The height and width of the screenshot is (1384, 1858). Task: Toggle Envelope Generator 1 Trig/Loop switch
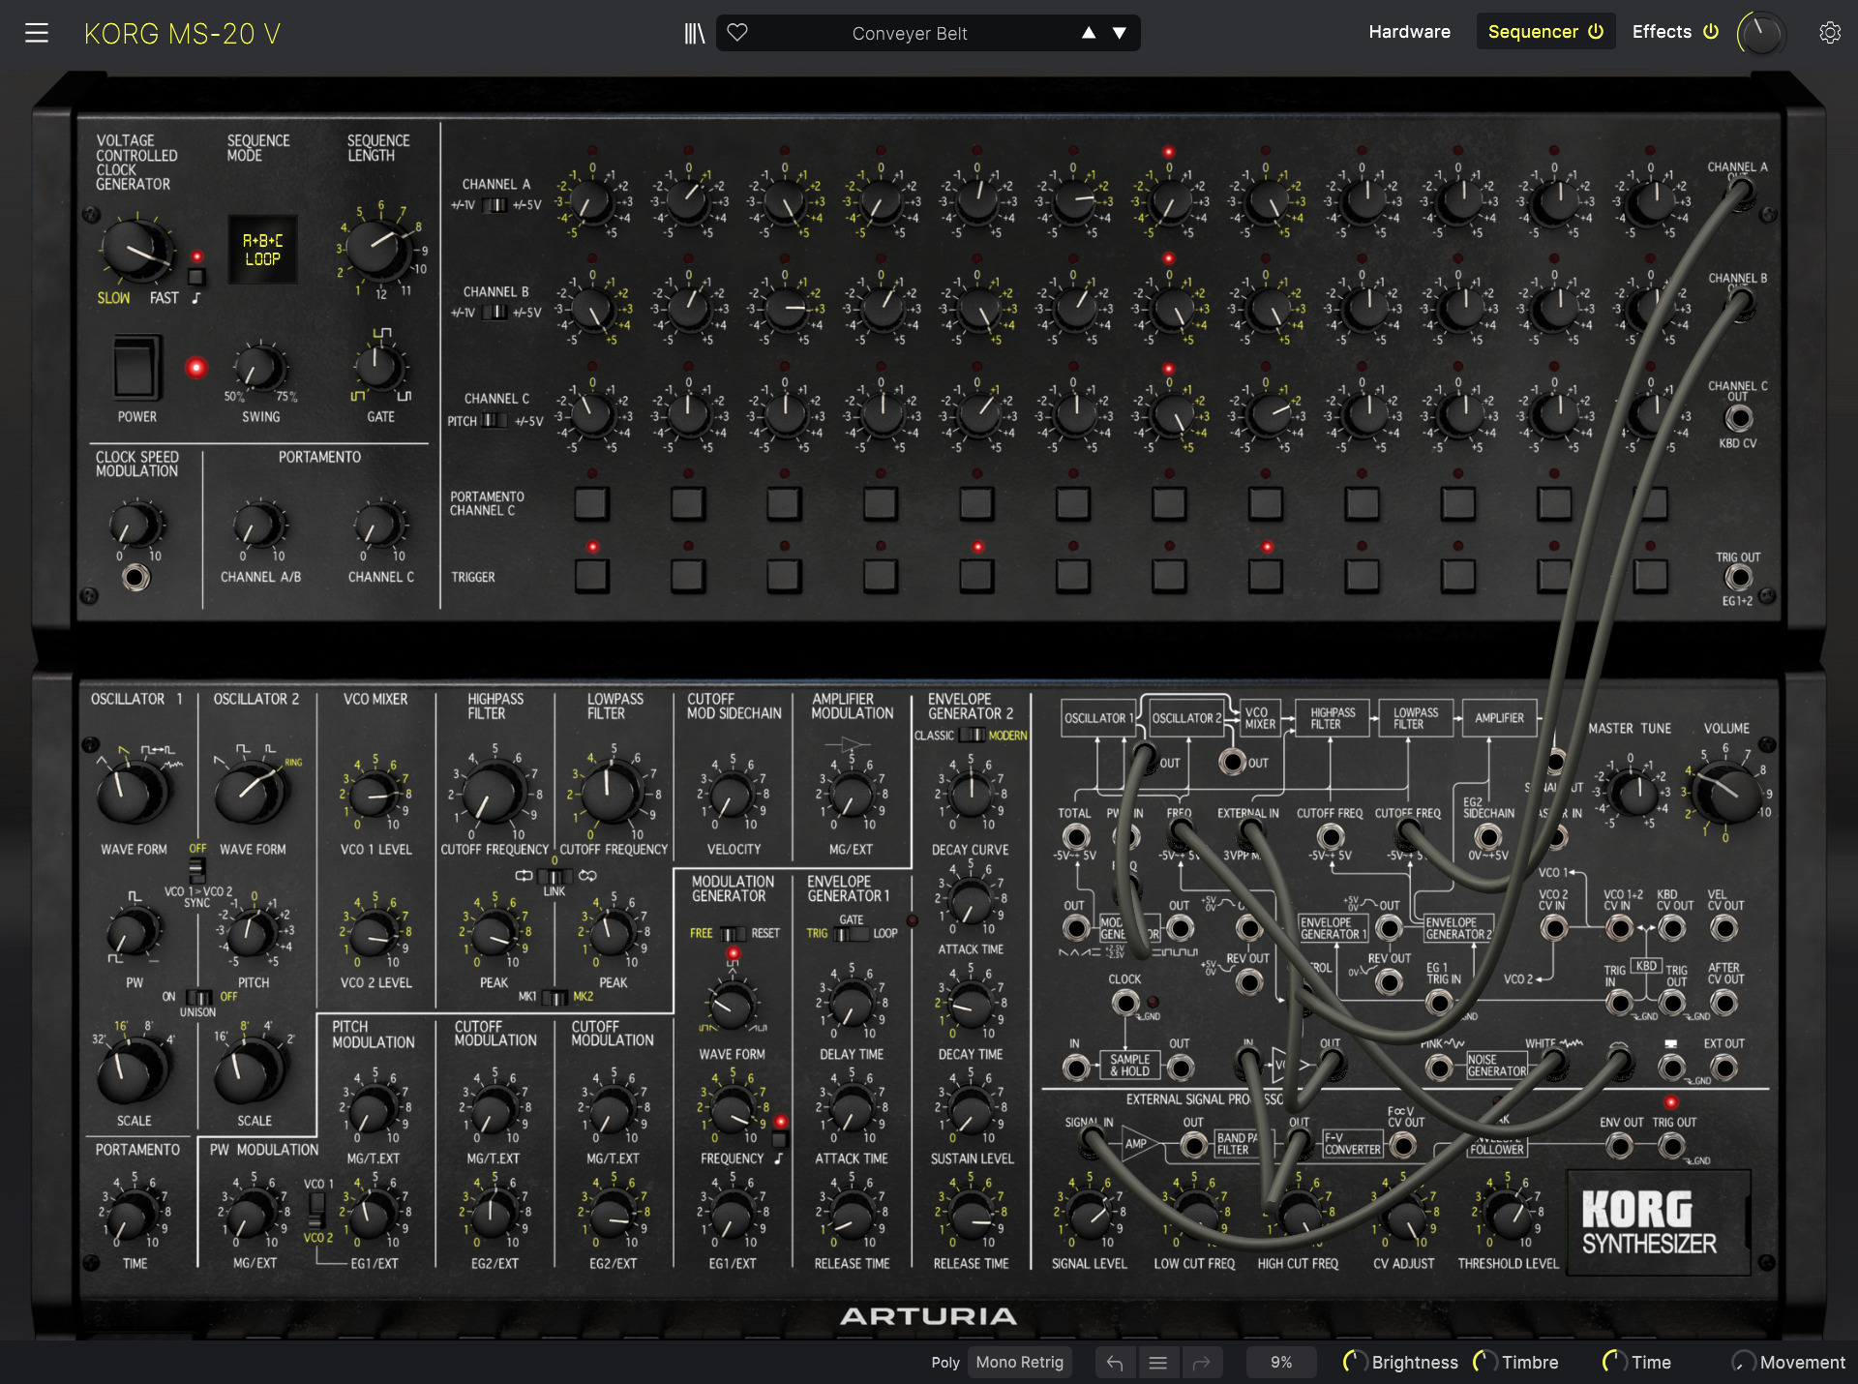tap(851, 934)
